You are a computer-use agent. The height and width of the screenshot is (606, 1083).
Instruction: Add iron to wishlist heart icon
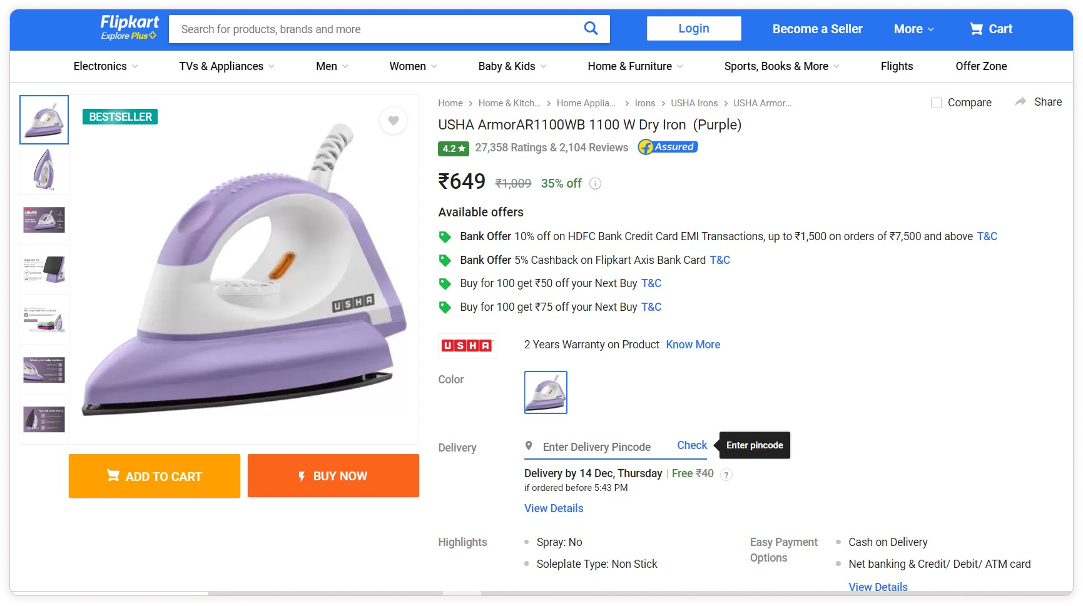[x=393, y=121]
